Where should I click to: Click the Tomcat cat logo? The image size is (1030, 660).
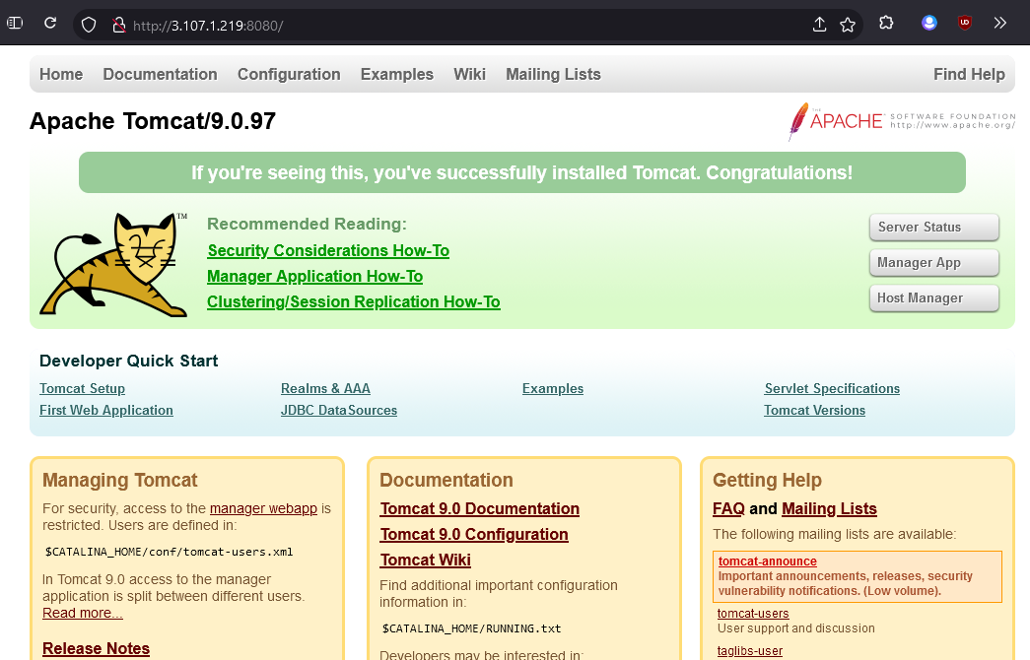113,265
